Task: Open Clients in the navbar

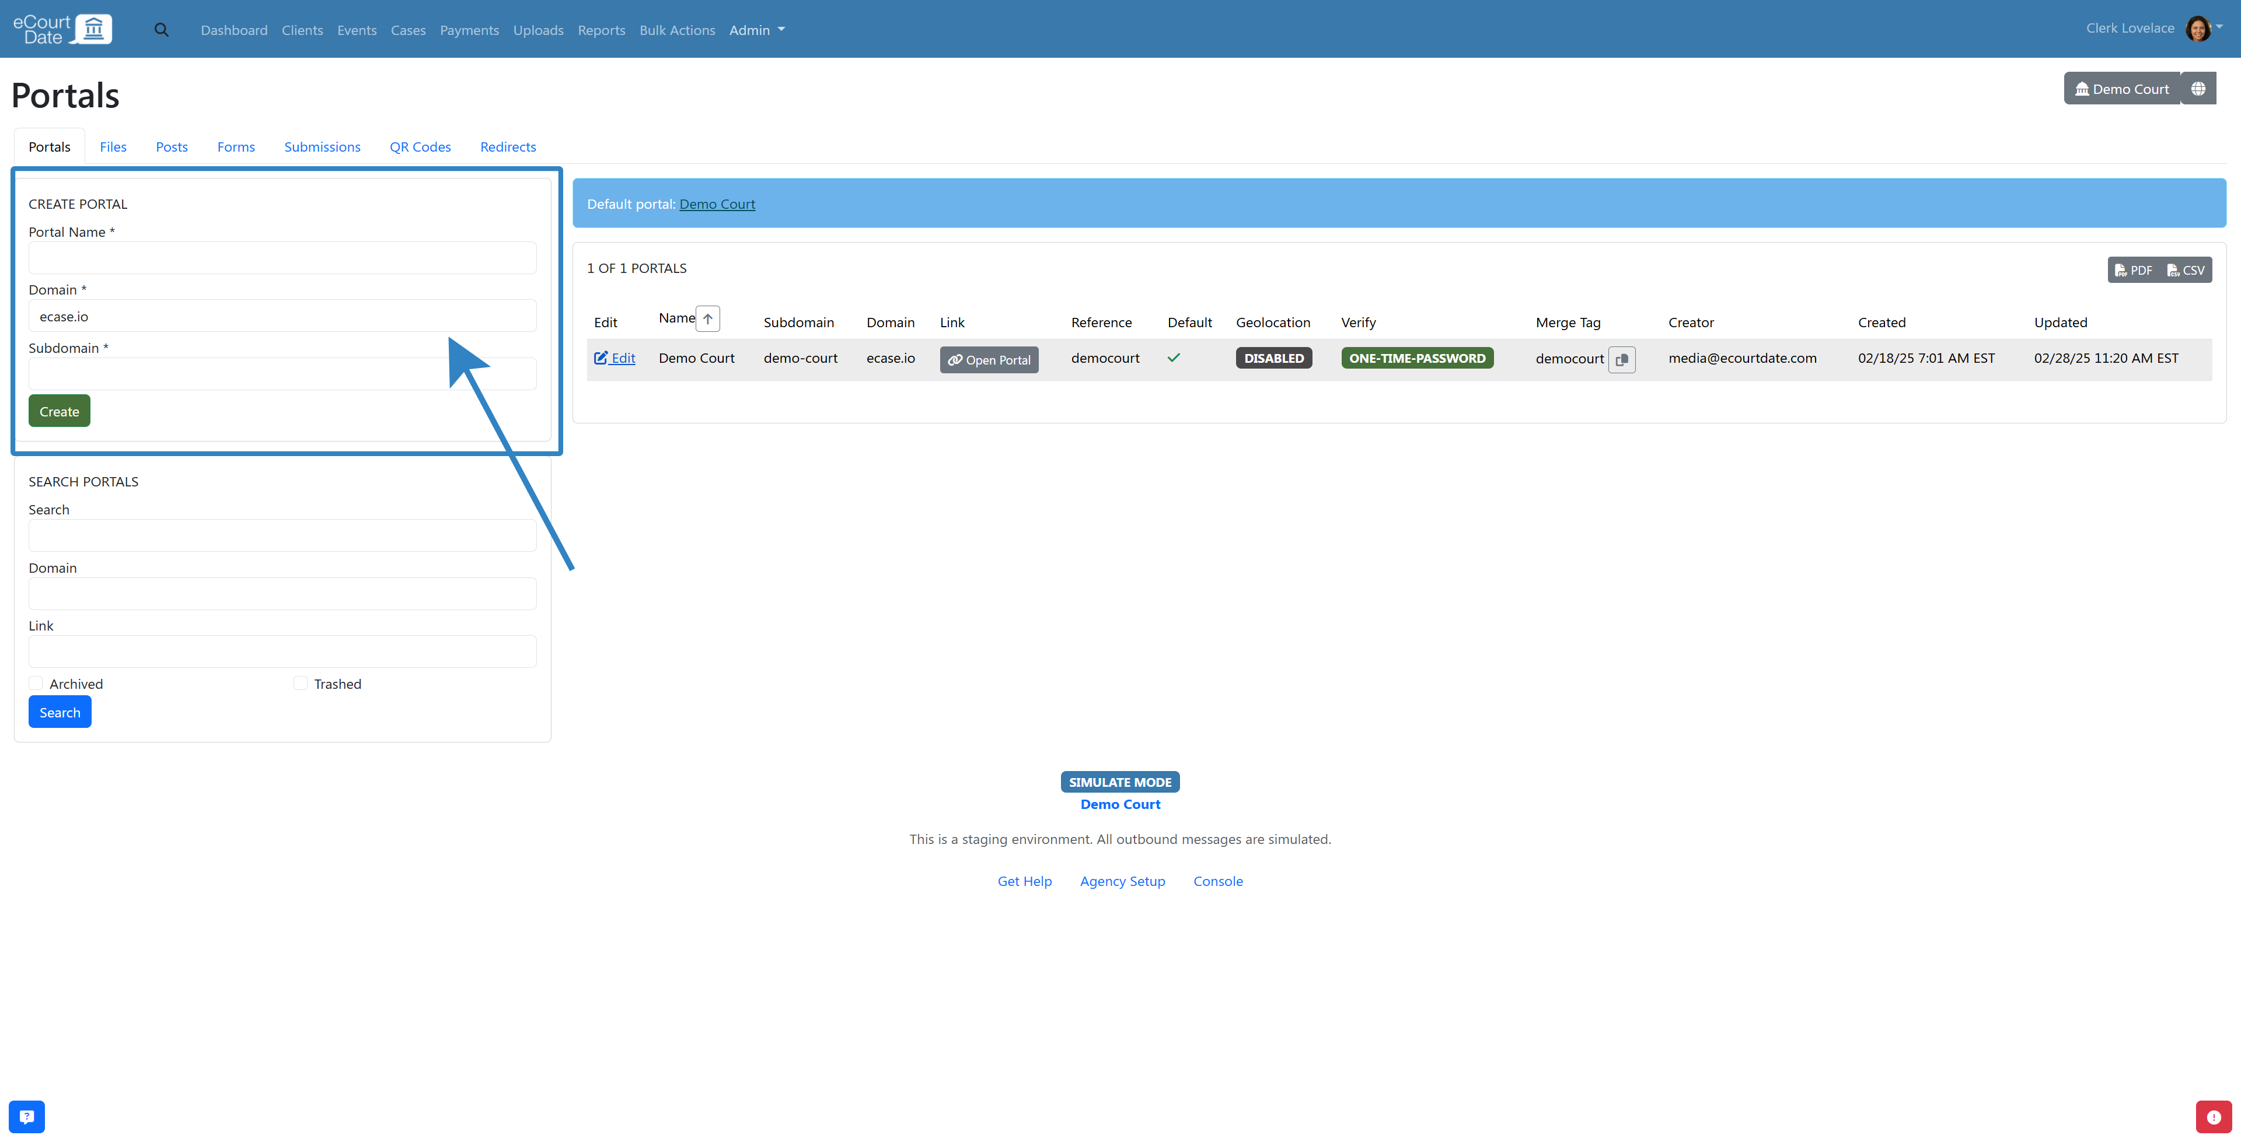Action: click(x=302, y=30)
